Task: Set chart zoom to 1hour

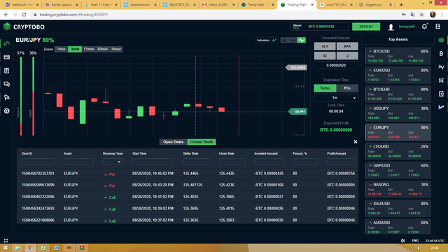Action: pyautogui.click(x=116, y=49)
